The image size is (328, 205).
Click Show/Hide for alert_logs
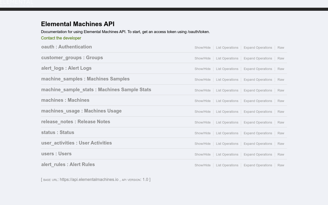point(202,69)
